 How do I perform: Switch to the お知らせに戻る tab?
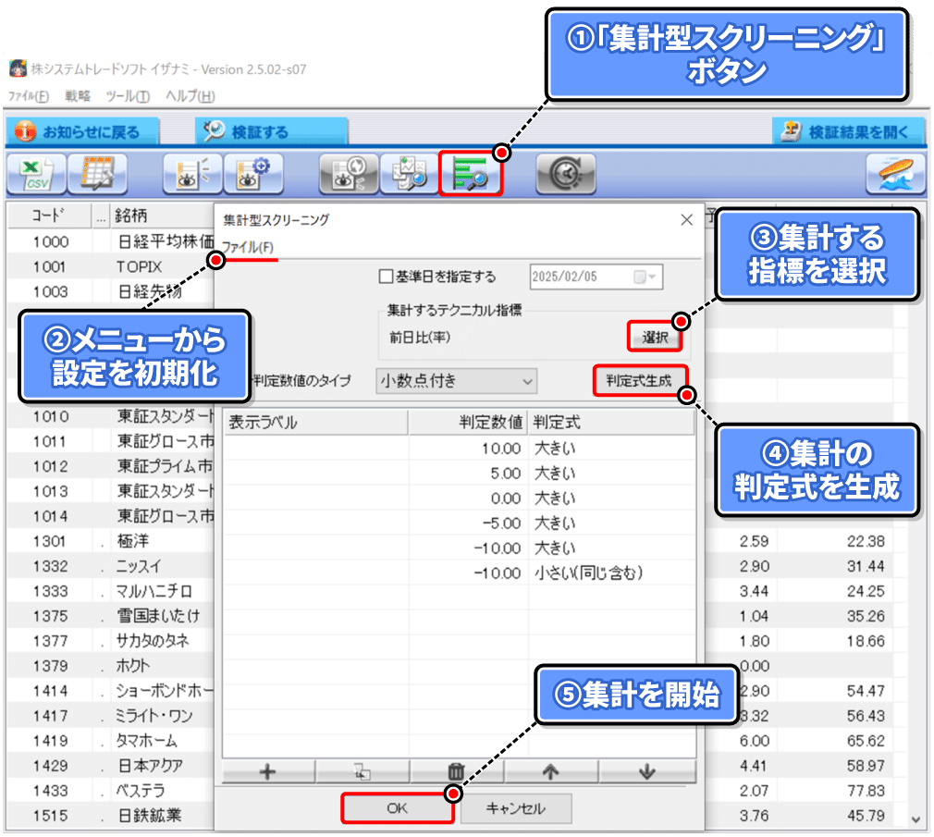pyautogui.click(x=83, y=131)
